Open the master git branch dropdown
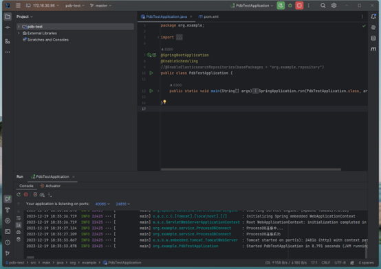381x269 pixels. coord(100,5)
